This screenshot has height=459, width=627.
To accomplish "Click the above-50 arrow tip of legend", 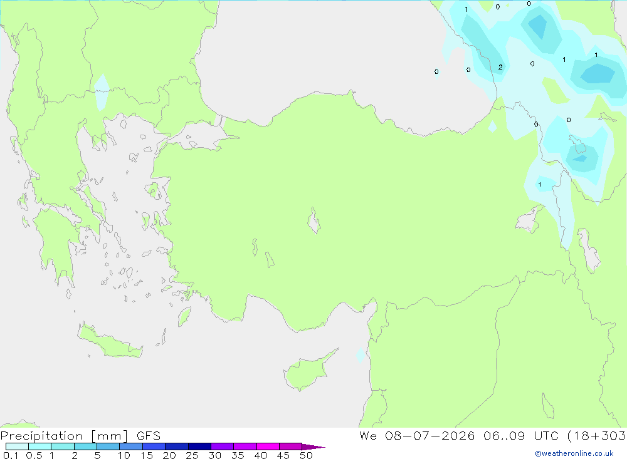I will tap(313, 446).
